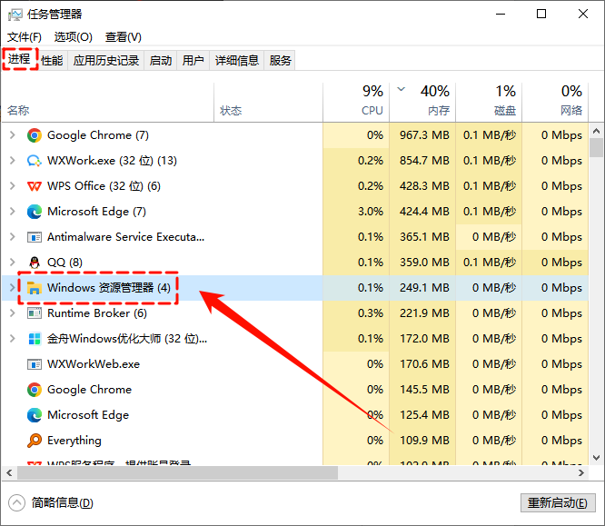
Task: Click the vertical scrollbar down arrow
Action: (596, 458)
